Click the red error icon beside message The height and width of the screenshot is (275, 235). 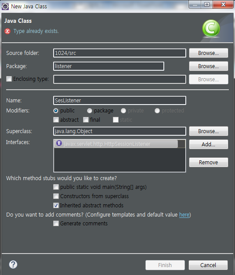click(x=7, y=31)
